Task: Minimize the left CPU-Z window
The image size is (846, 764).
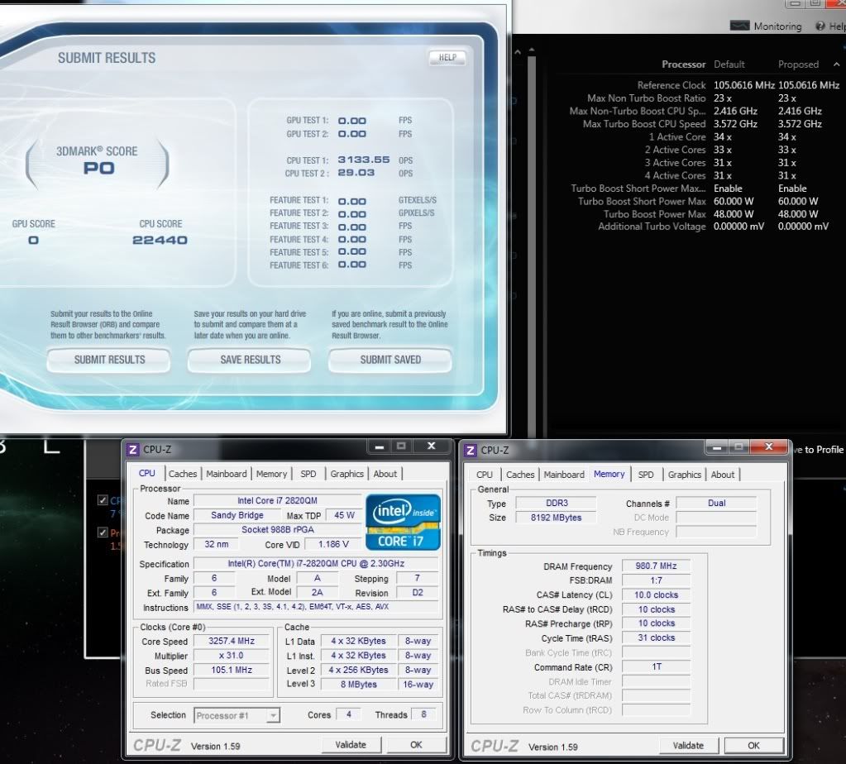Action: (380, 446)
